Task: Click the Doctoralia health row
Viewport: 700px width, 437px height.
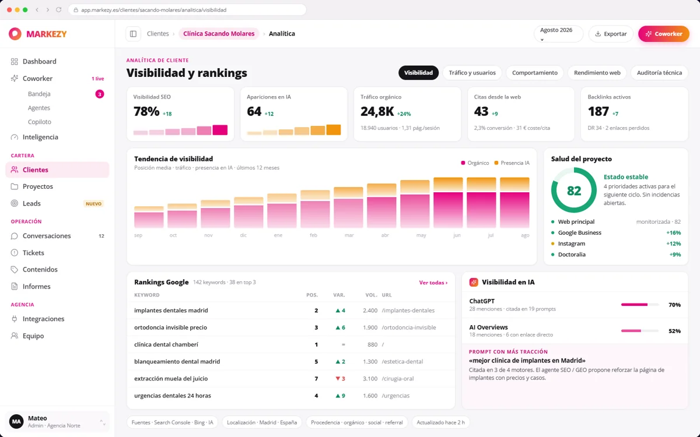Action: 616,255
